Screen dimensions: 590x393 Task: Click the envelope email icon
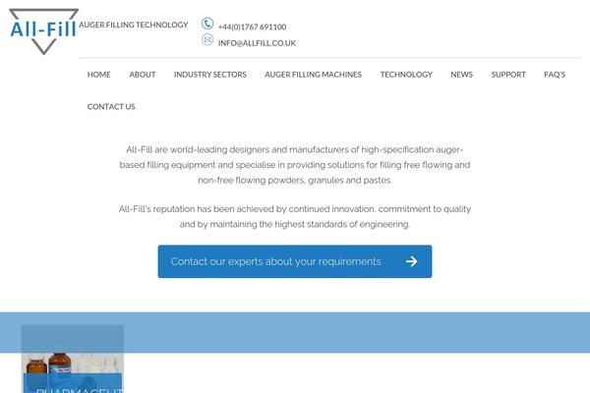tap(207, 39)
